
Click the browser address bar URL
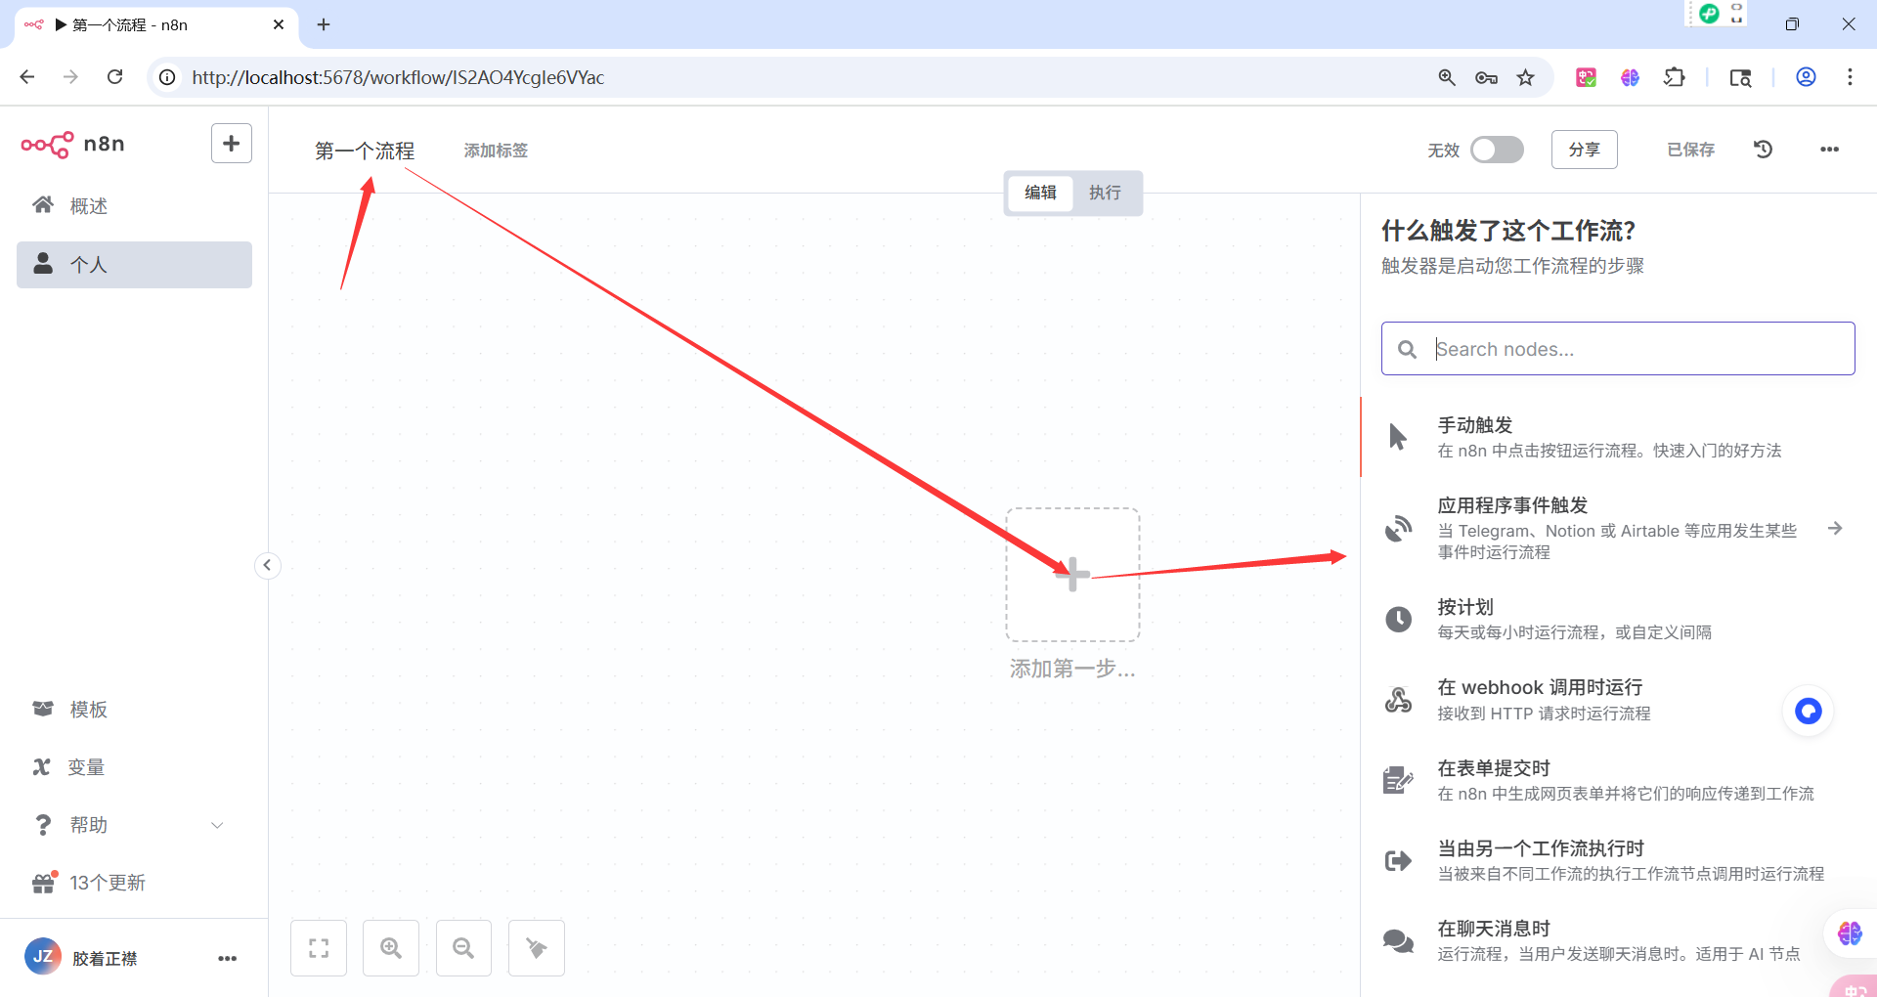tap(398, 77)
